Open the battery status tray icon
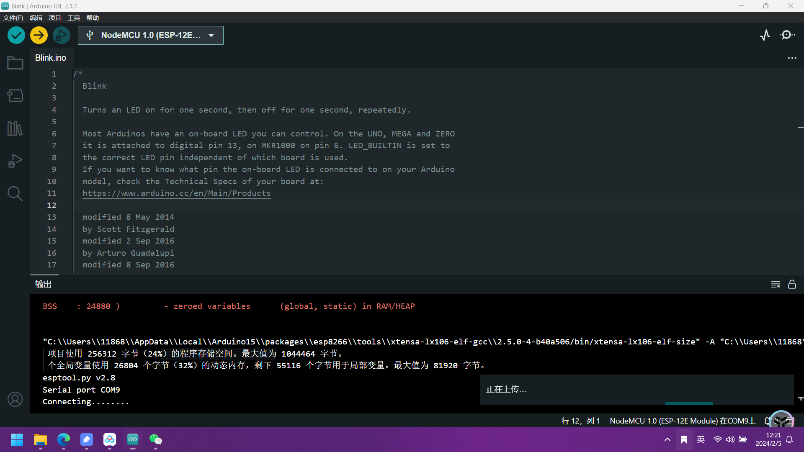The image size is (804, 452). pyautogui.click(x=743, y=439)
